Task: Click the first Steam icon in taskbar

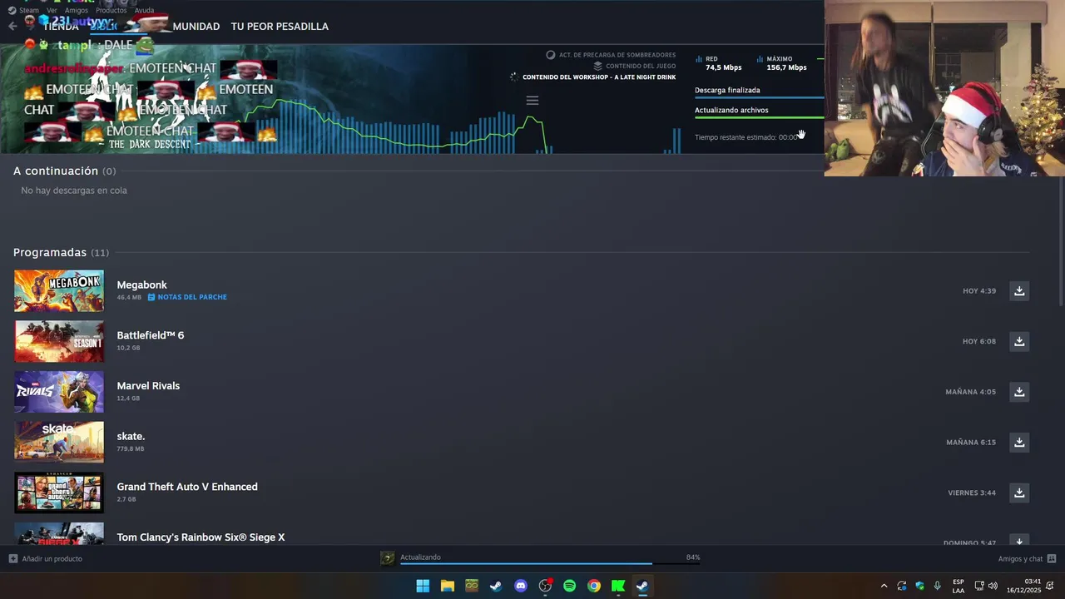Action: pos(496,586)
